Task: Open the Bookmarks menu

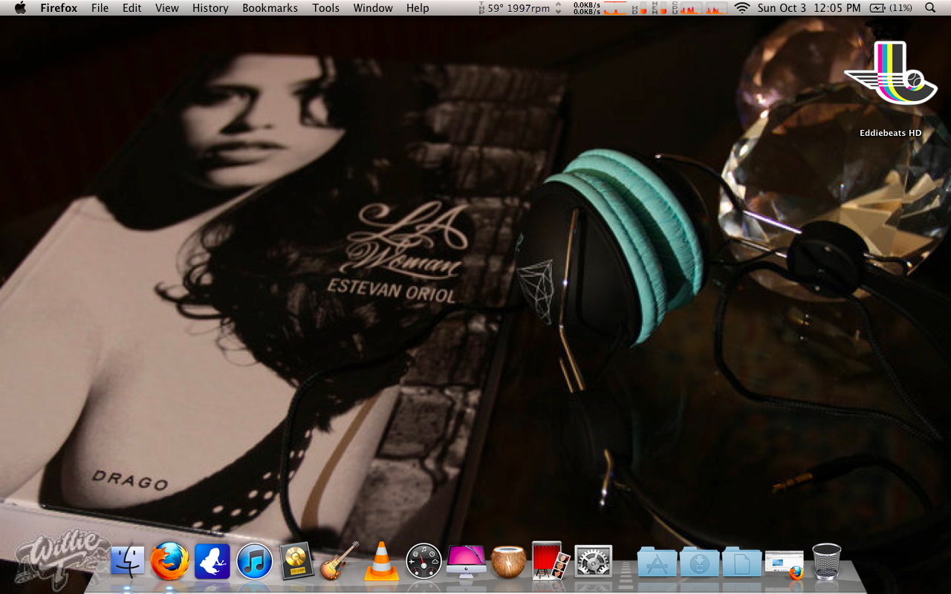Action: pyautogui.click(x=270, y=8)
